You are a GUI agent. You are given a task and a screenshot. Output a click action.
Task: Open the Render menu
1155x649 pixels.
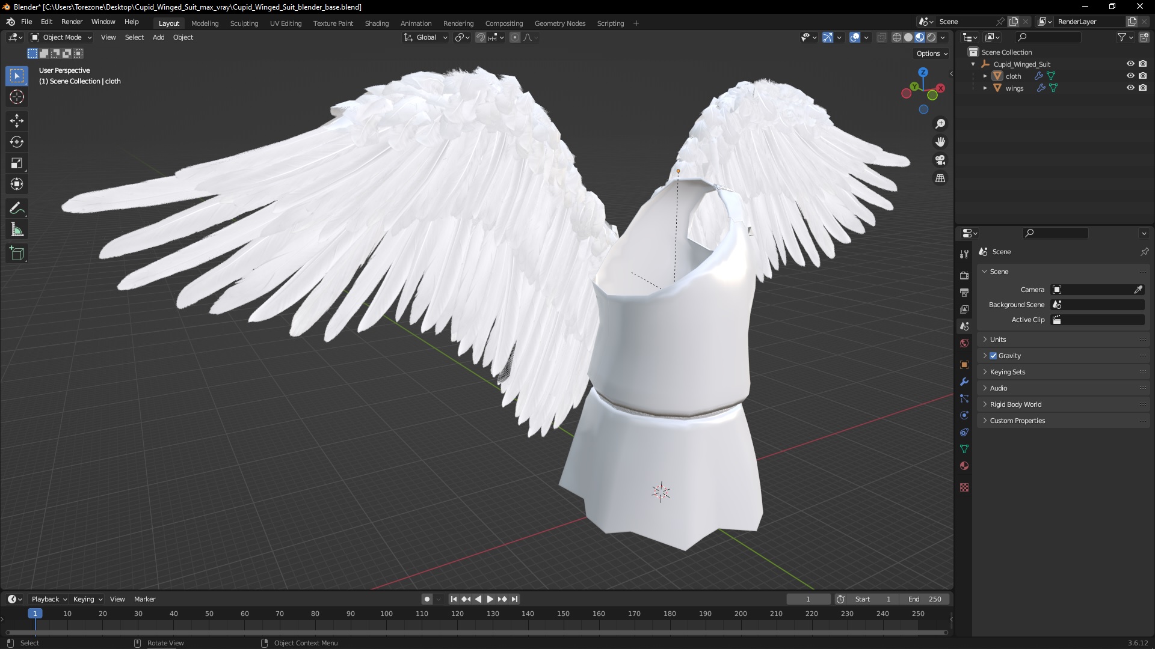[72, 22]
